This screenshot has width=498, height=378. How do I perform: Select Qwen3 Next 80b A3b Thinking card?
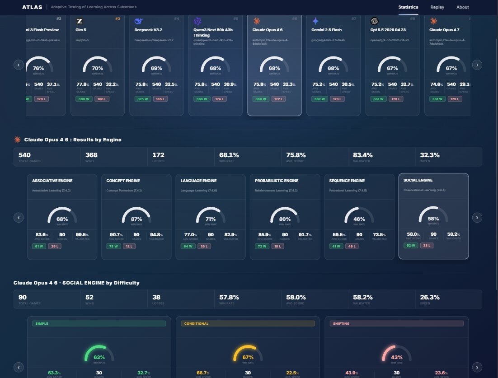pyautogui.click(x=216, y=65)
